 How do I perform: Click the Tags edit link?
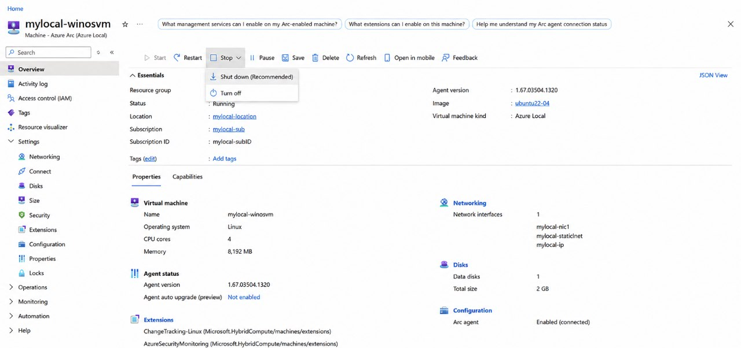click(150, 158)
